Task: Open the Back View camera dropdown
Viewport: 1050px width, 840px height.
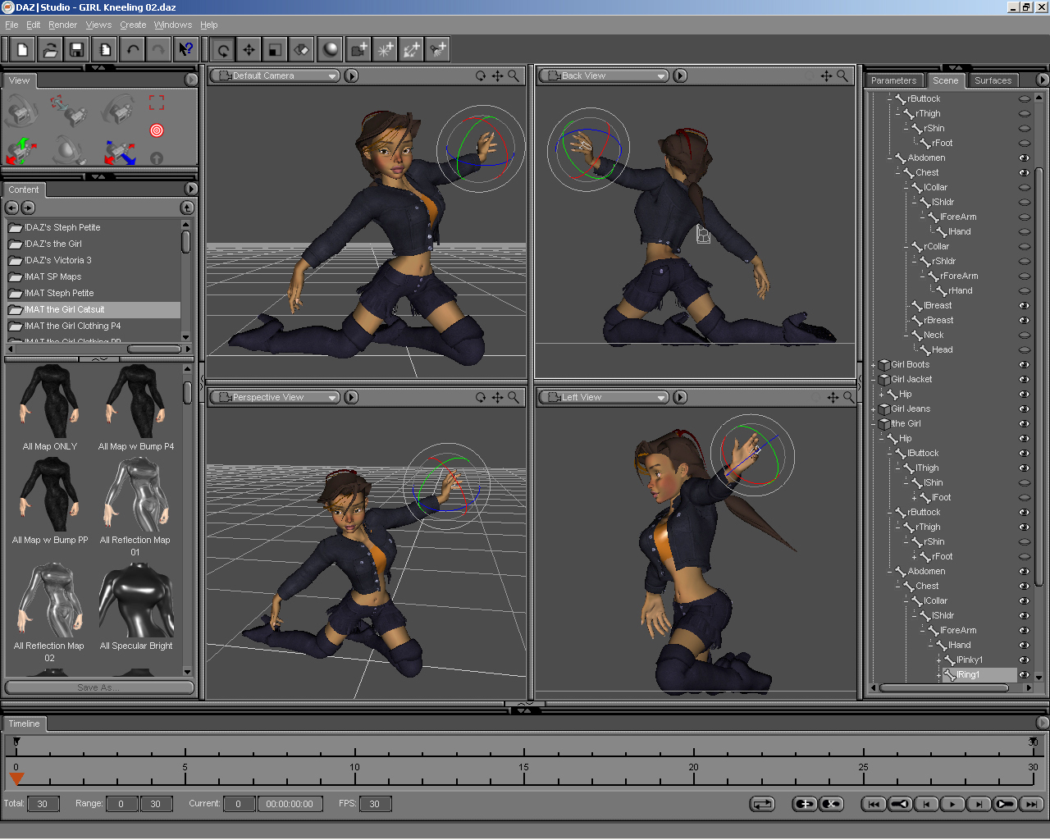Action: pyautogui.click(x=604, y=76)
